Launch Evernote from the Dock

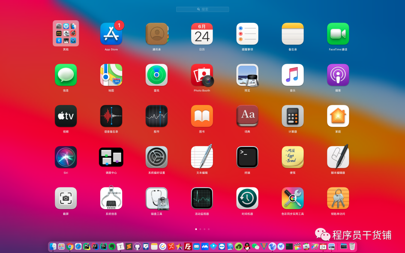click(112, 247)
